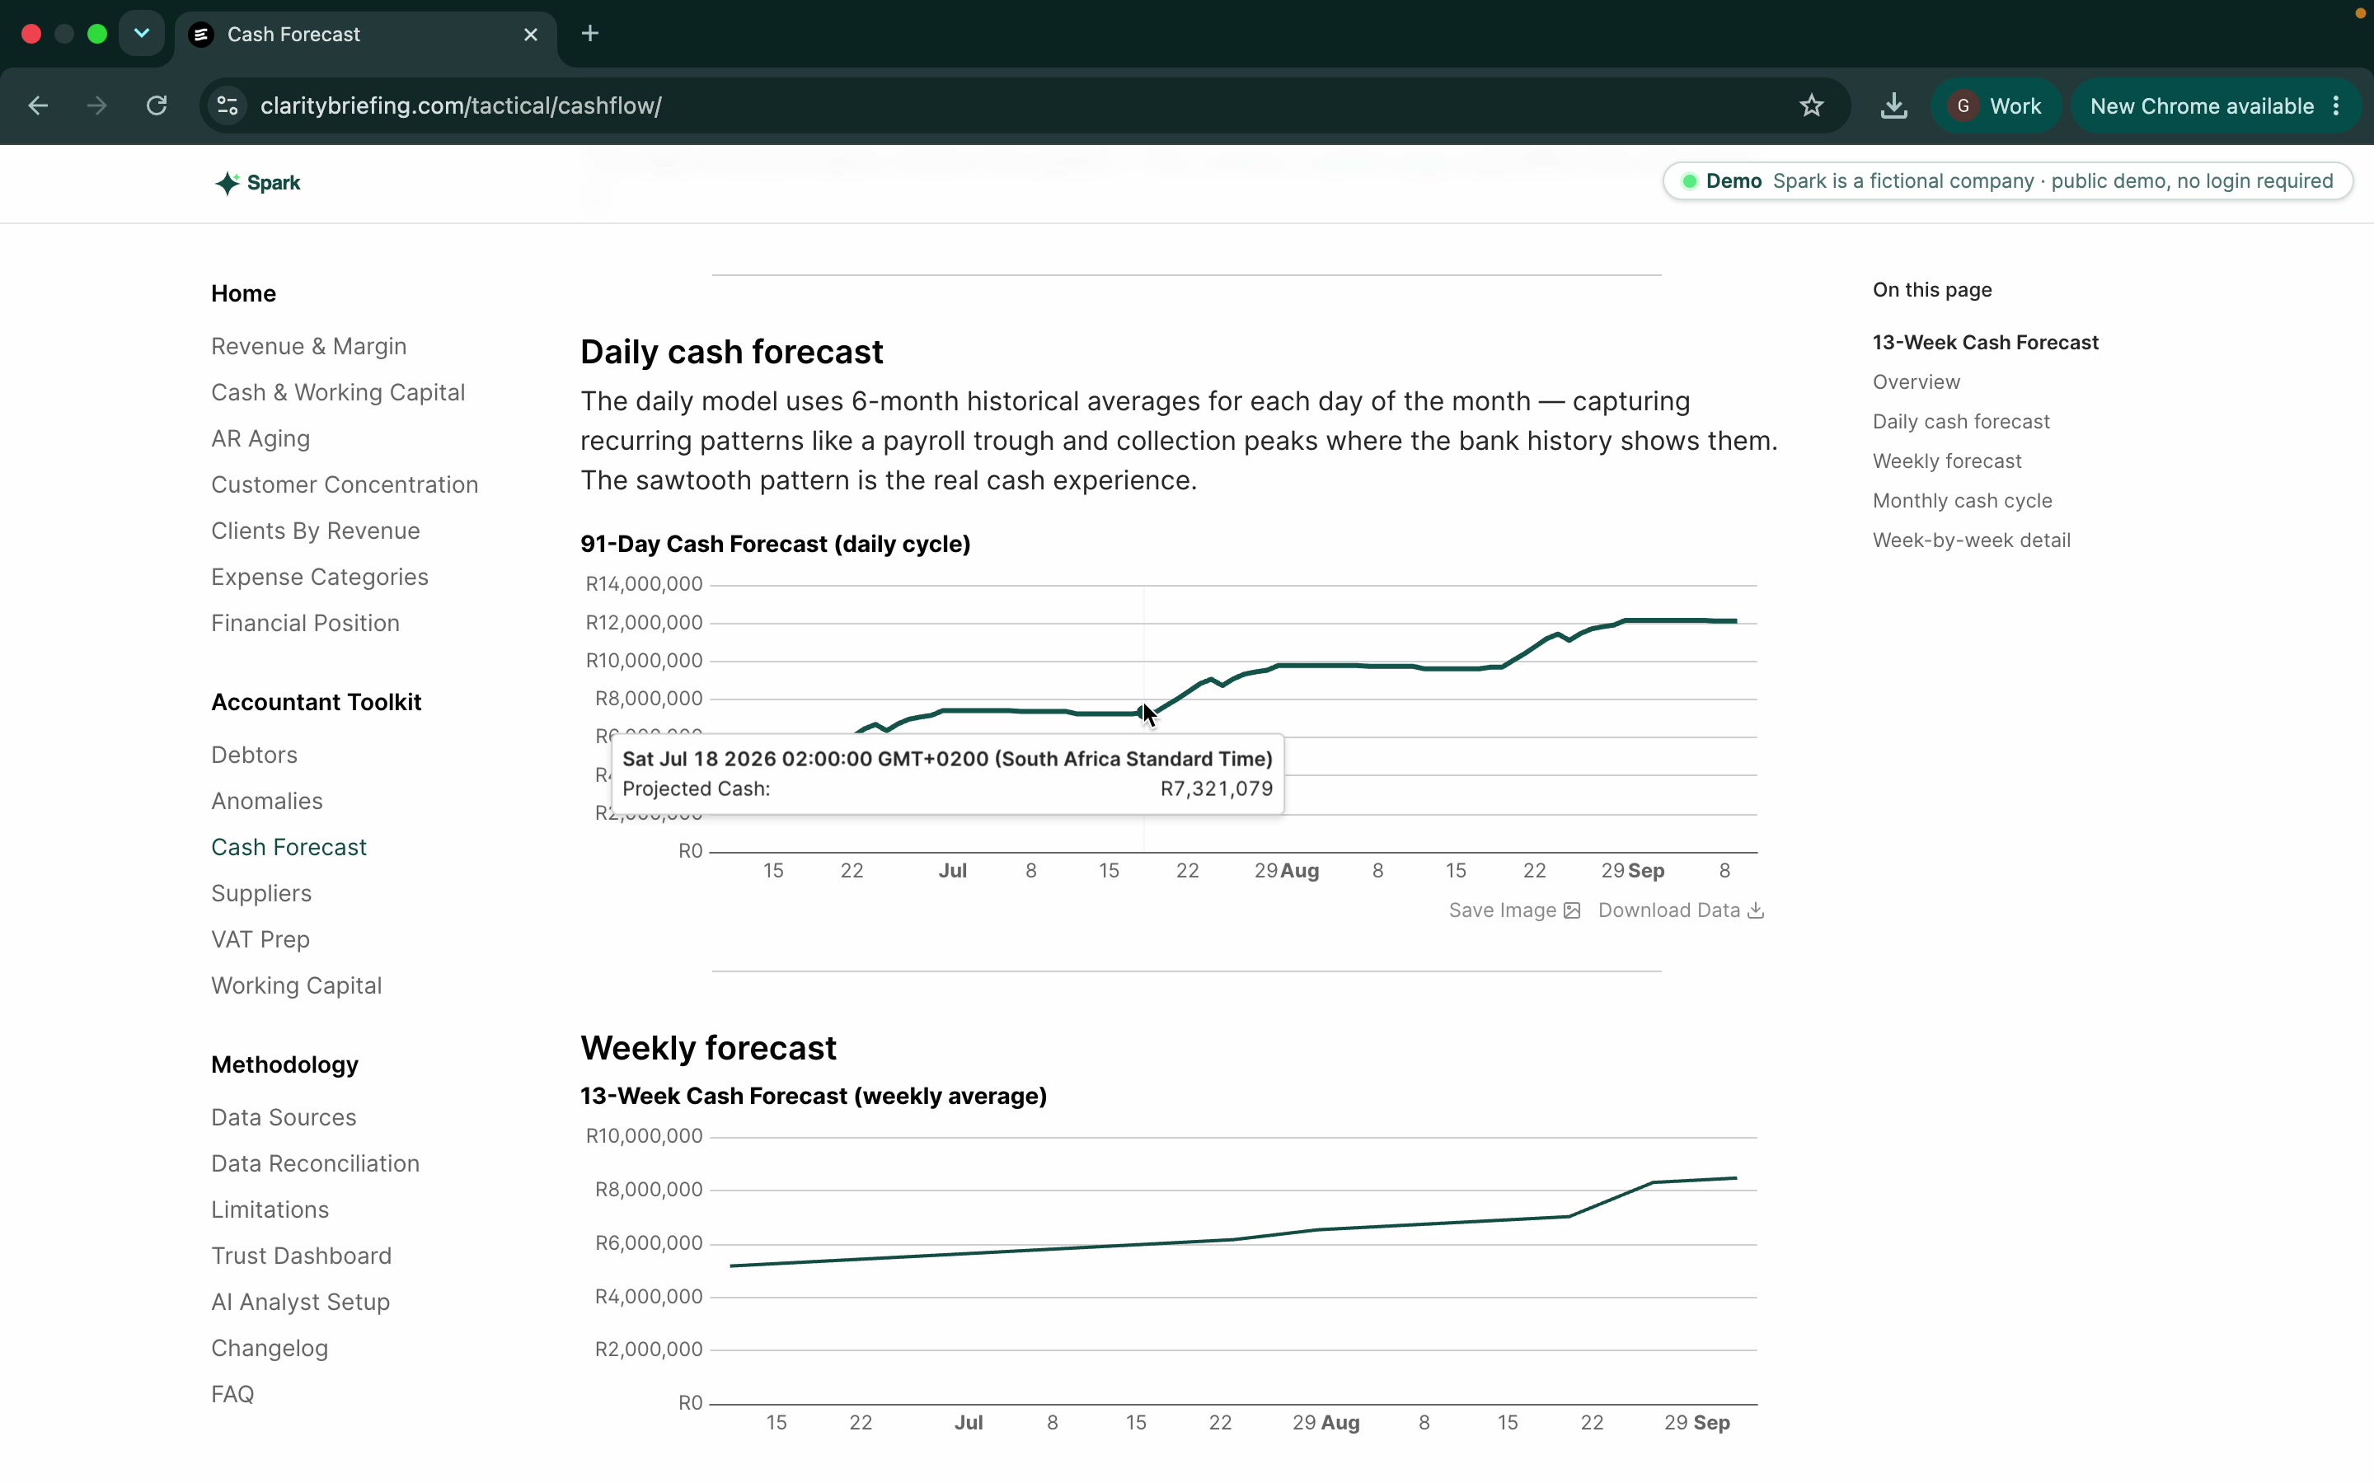Jump to Monthly cash cycle section

coord(1962,500)
